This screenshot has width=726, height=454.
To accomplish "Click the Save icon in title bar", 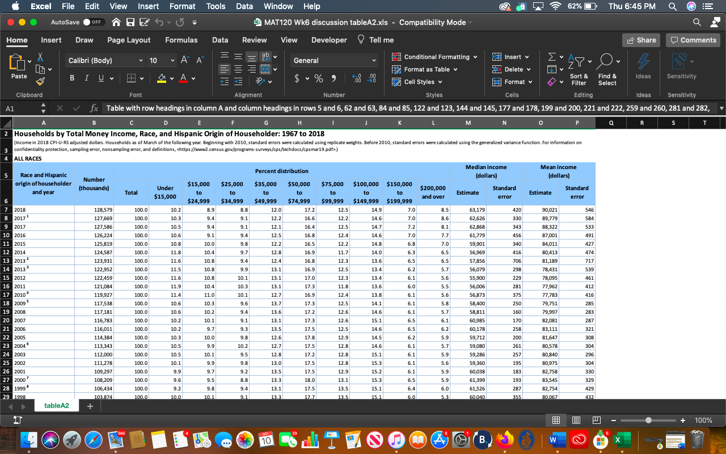I will tap(130, 22).
